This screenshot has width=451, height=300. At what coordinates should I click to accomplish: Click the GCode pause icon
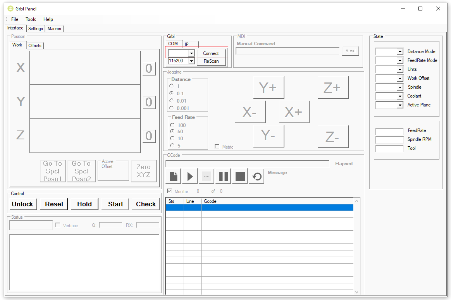223,176
